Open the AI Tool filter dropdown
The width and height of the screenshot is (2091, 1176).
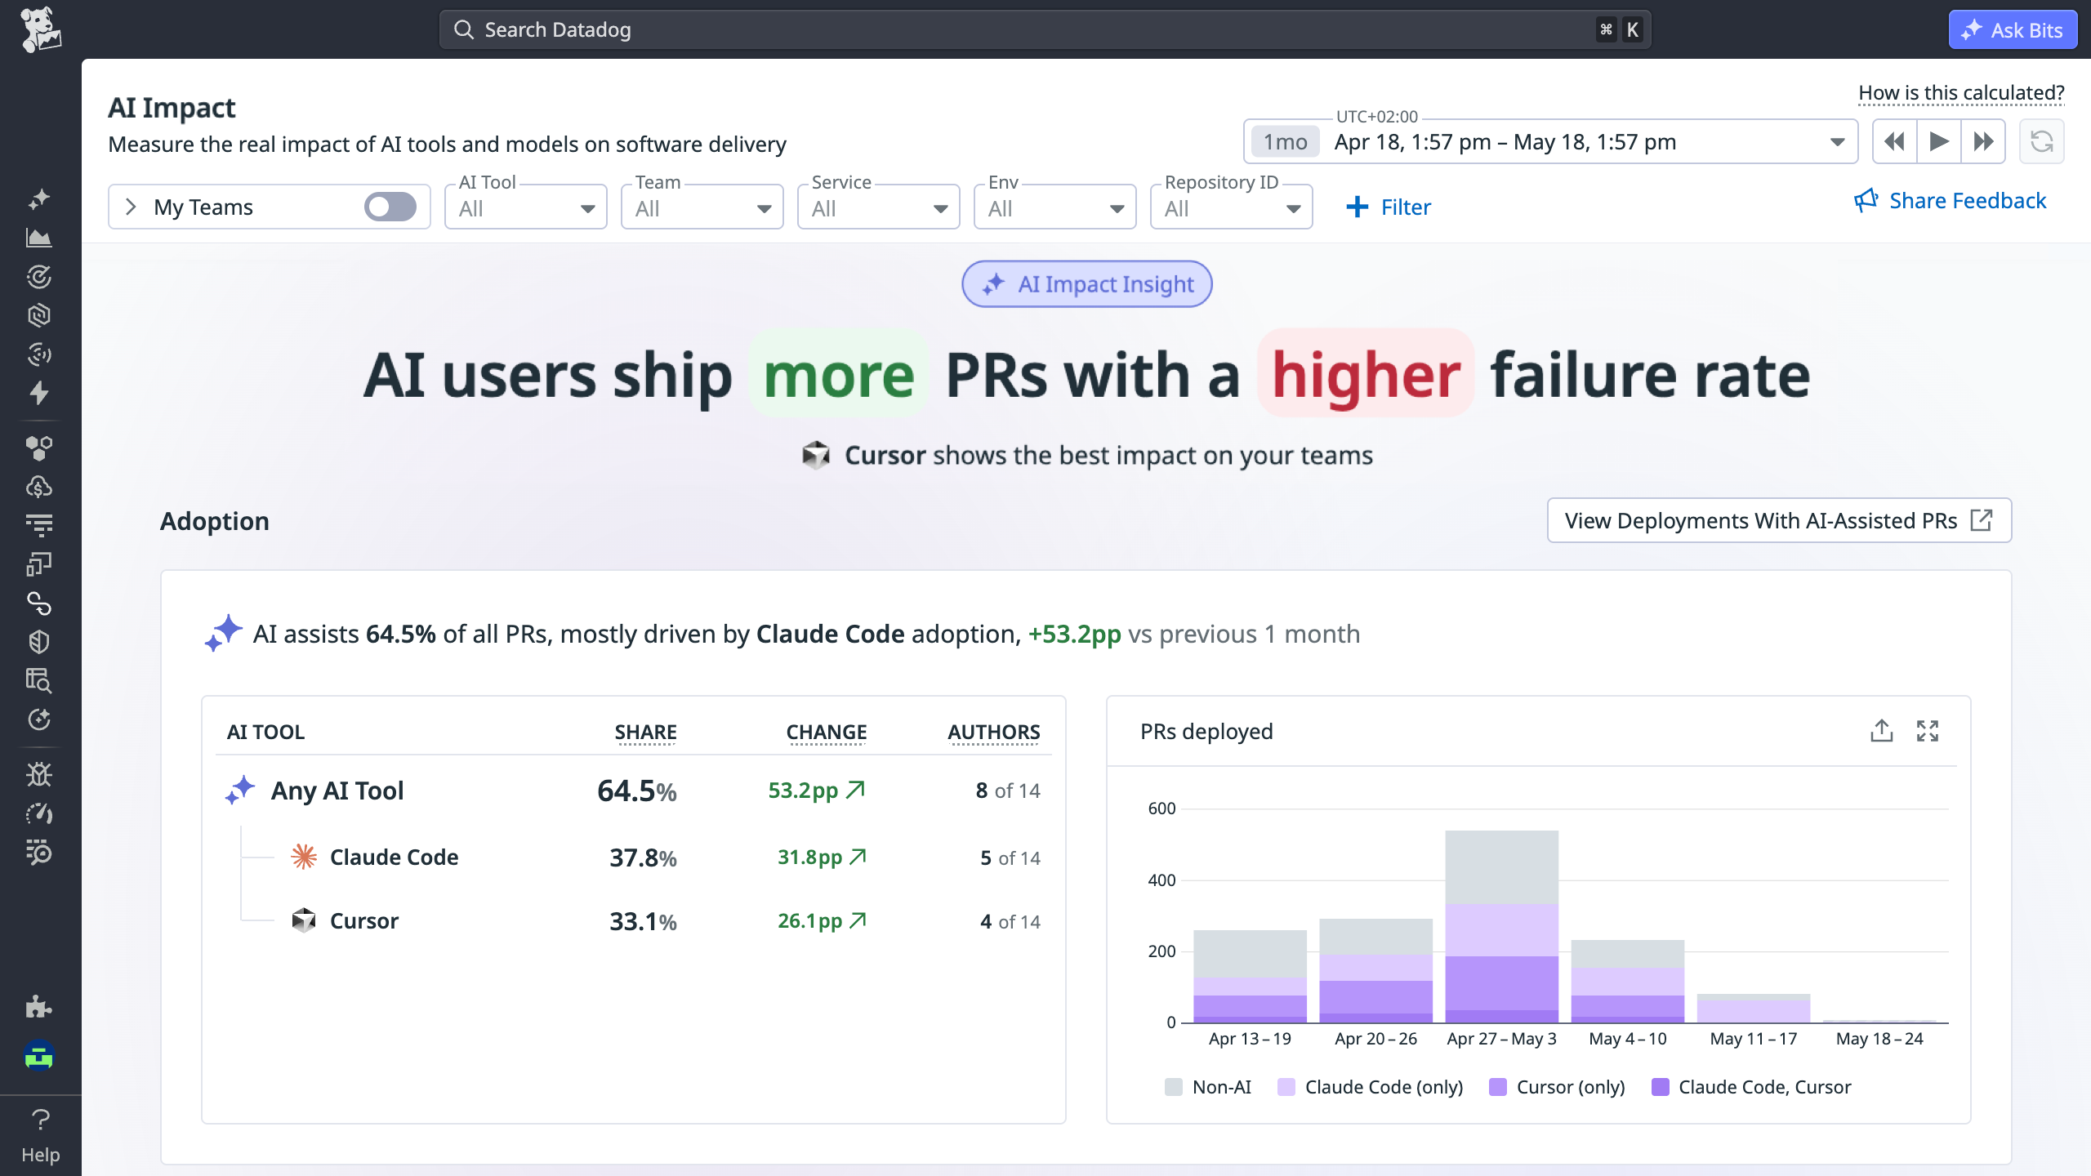click(526, 207)
